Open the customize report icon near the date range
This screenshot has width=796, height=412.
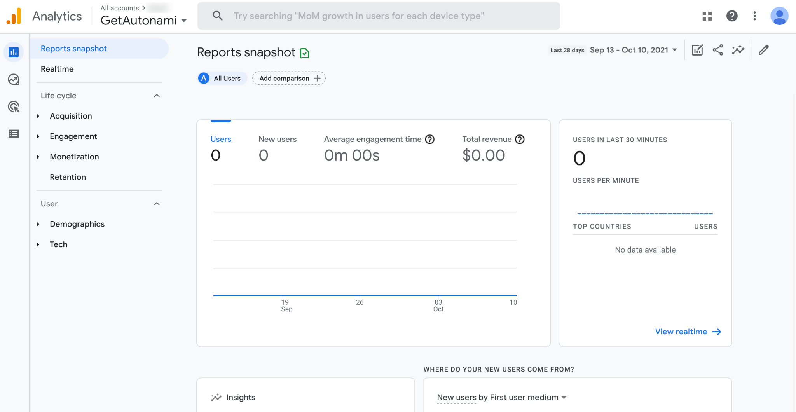coord(697,50)
